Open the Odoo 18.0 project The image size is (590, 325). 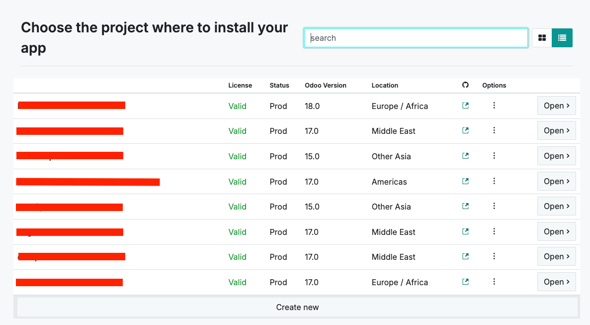tap(556, 106)
